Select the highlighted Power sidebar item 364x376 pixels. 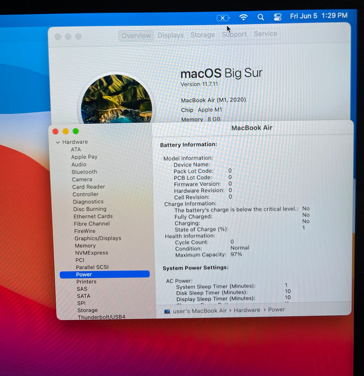pos(105,274)
